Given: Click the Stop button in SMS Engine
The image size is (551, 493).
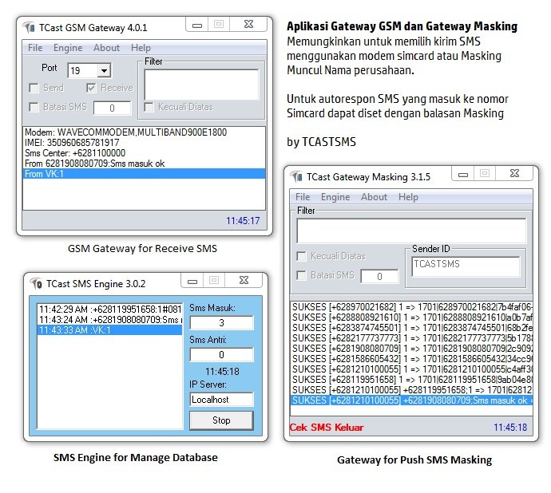Looking at the screenshot, I should coord(221,420).
